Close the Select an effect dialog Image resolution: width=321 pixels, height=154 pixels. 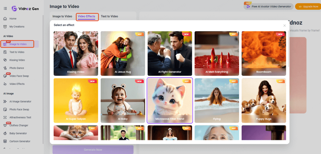click(x=284, y=26)
